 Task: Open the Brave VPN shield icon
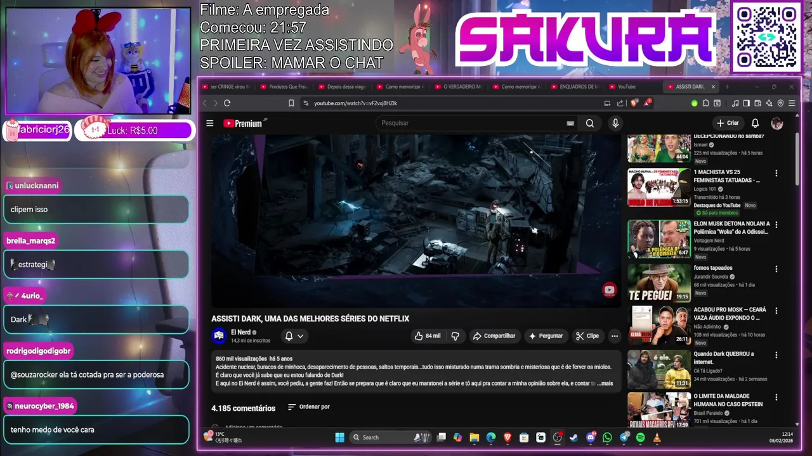pos(780,103)
